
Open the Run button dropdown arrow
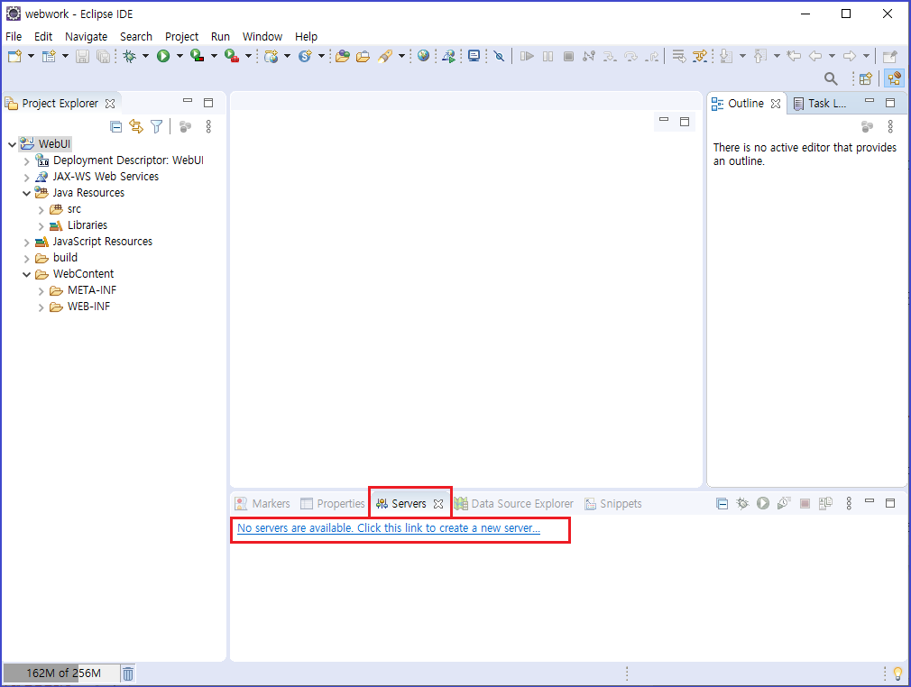pyautogui.click(x=179, y=56)
